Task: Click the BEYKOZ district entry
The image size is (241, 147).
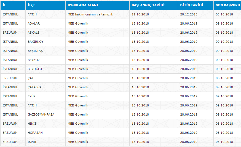Action: (34, 60)
